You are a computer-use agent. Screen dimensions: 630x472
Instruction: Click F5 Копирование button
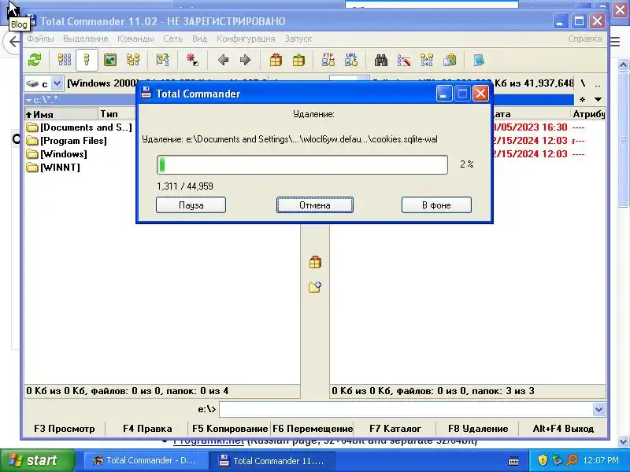coord(230,429)
